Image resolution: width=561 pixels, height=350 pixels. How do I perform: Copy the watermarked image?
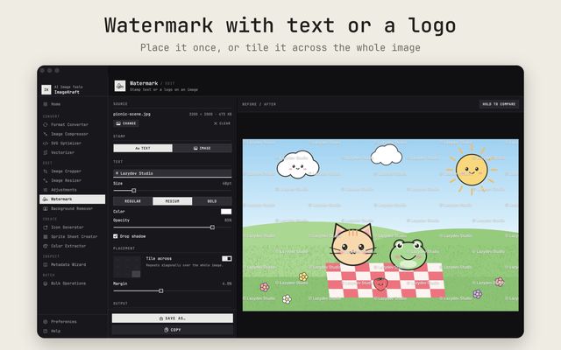(x=173, y=330)
